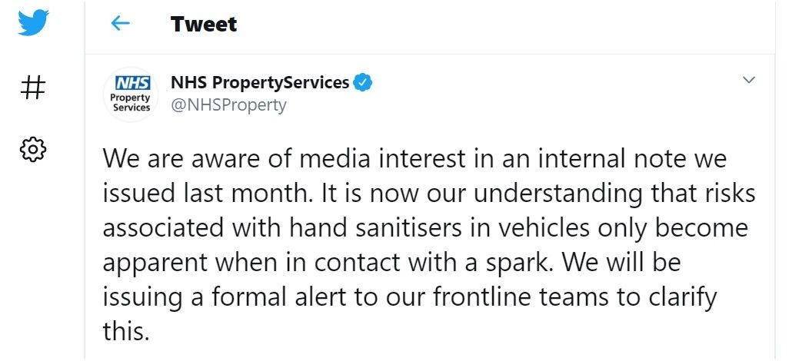Screen dimensions: 789x361
Task: Click the word "understanding" in the tweet
Action: tap(558, 195)
